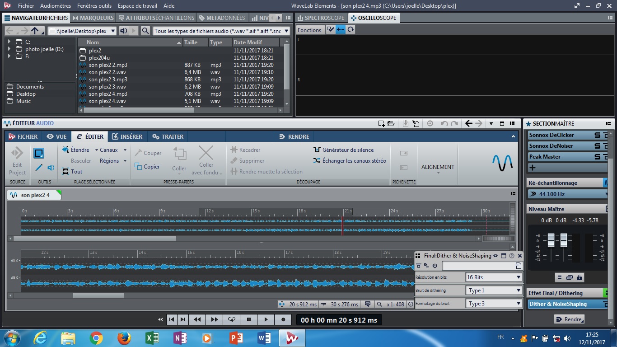Switch to the INSÉRER ribbon tab

tap(127, 136)
